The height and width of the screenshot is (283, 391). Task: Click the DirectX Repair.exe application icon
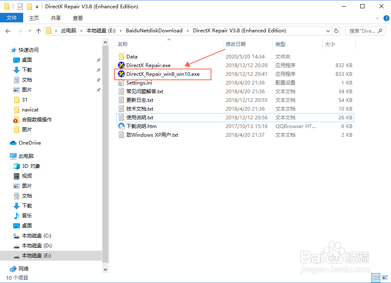coord(121,65)
